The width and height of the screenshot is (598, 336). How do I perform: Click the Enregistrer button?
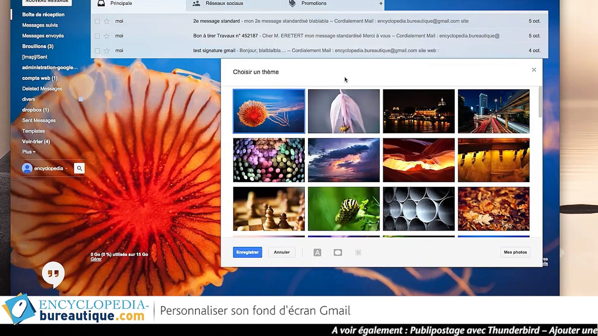point(247,252)
